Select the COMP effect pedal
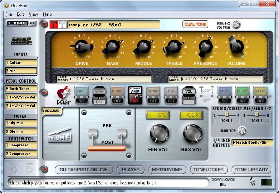 pyautogui.click(x=153, y=95)
